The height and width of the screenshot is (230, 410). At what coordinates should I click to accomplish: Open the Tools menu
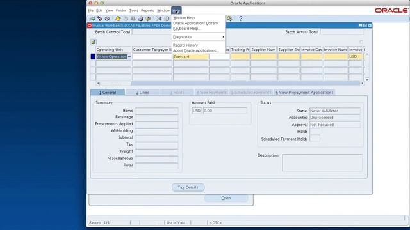[134, 11]
